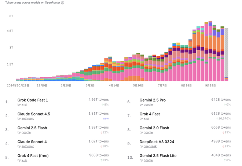Open Grok 4 Fast (free) model page
The width and height of the screenshot is (242, 166).
33,156
